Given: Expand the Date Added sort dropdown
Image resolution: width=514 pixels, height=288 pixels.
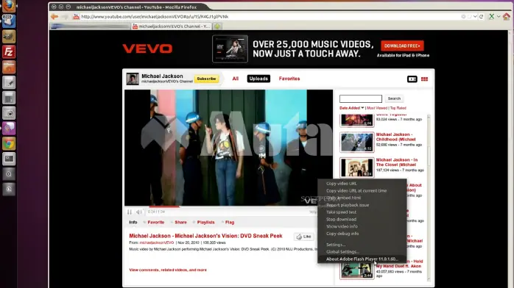Looking at the screenshot, I should click(352, 108).
